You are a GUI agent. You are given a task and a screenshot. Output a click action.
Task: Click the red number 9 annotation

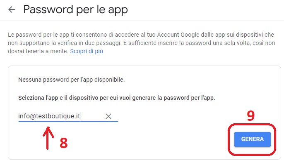pyautogui.click(x=251, y=116)
